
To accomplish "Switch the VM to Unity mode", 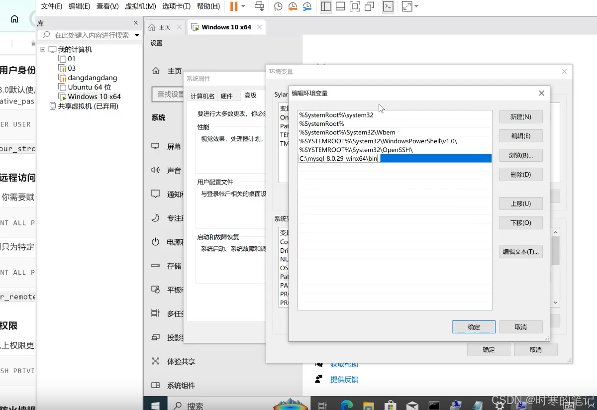I will coord(369,6).
